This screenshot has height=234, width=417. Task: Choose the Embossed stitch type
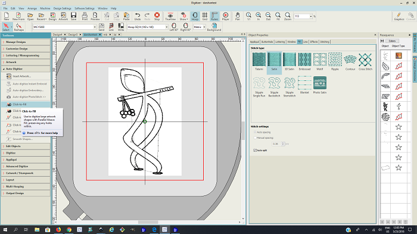tap(304, 61)
